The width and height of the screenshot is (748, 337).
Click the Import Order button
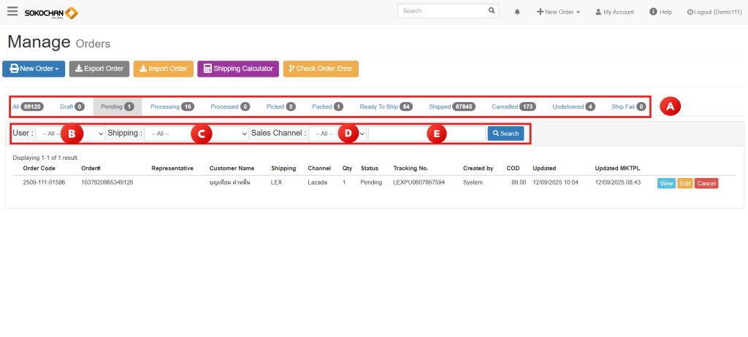[164, 69]
